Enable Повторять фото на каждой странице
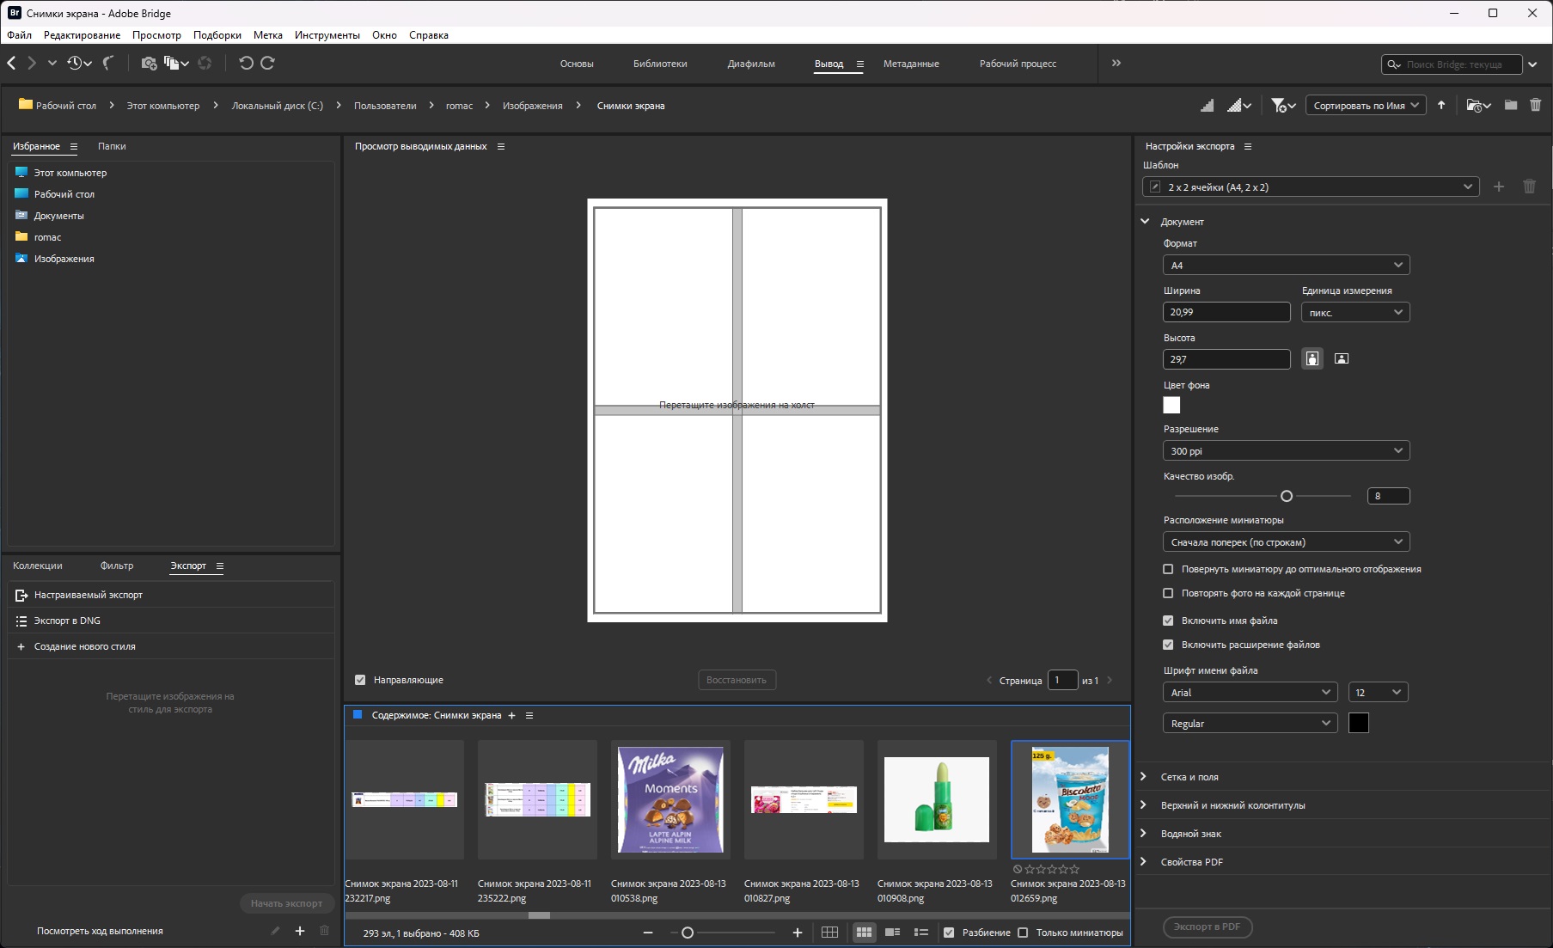Viewport: 1553px width, 948px height. 1168,593
